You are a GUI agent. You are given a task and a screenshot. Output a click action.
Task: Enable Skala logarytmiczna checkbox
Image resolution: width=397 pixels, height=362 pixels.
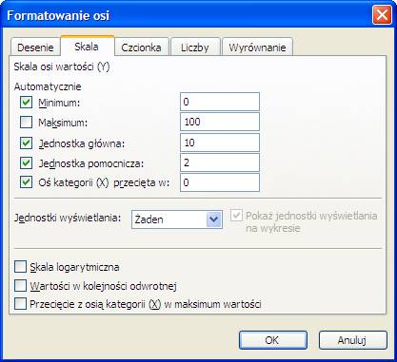tap(20, 267)
